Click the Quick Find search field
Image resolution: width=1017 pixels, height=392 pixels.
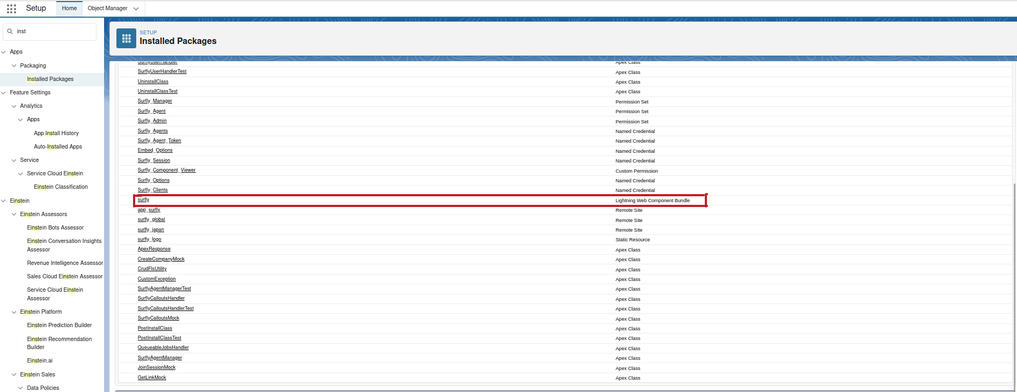tap(54, 32)
